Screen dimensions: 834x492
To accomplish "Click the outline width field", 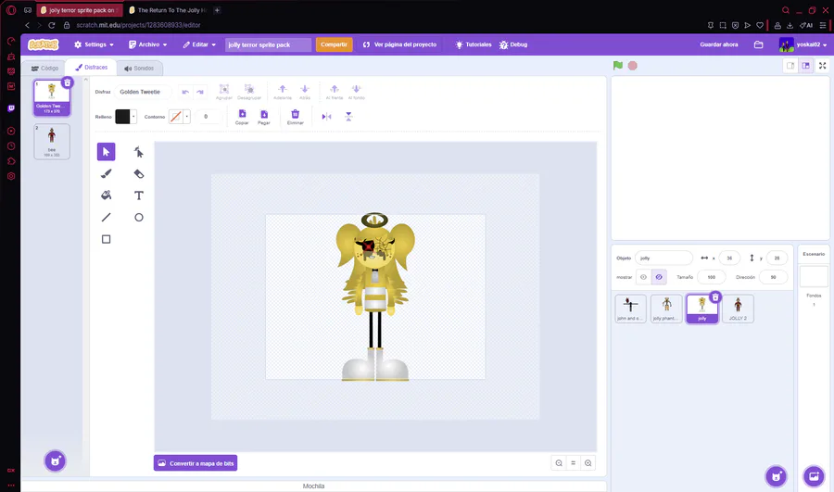I will (208, 117).
